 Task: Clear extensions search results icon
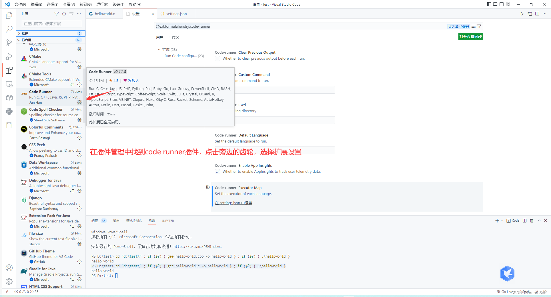click(71, 14)
